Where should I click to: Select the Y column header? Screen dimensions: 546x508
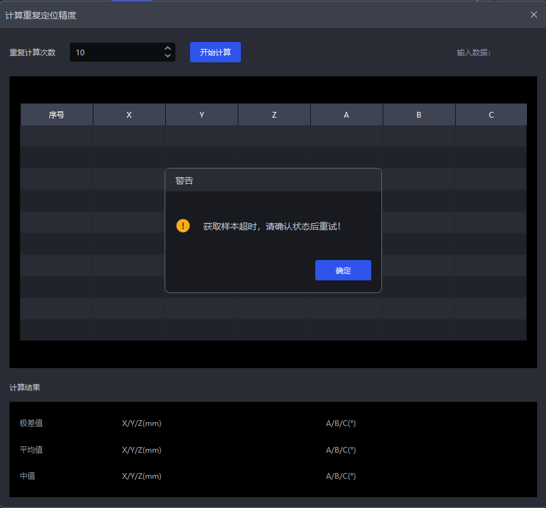point(201,115)
